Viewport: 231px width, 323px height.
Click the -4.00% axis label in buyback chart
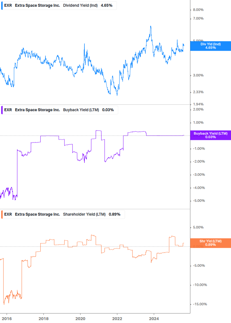[199, 188]
